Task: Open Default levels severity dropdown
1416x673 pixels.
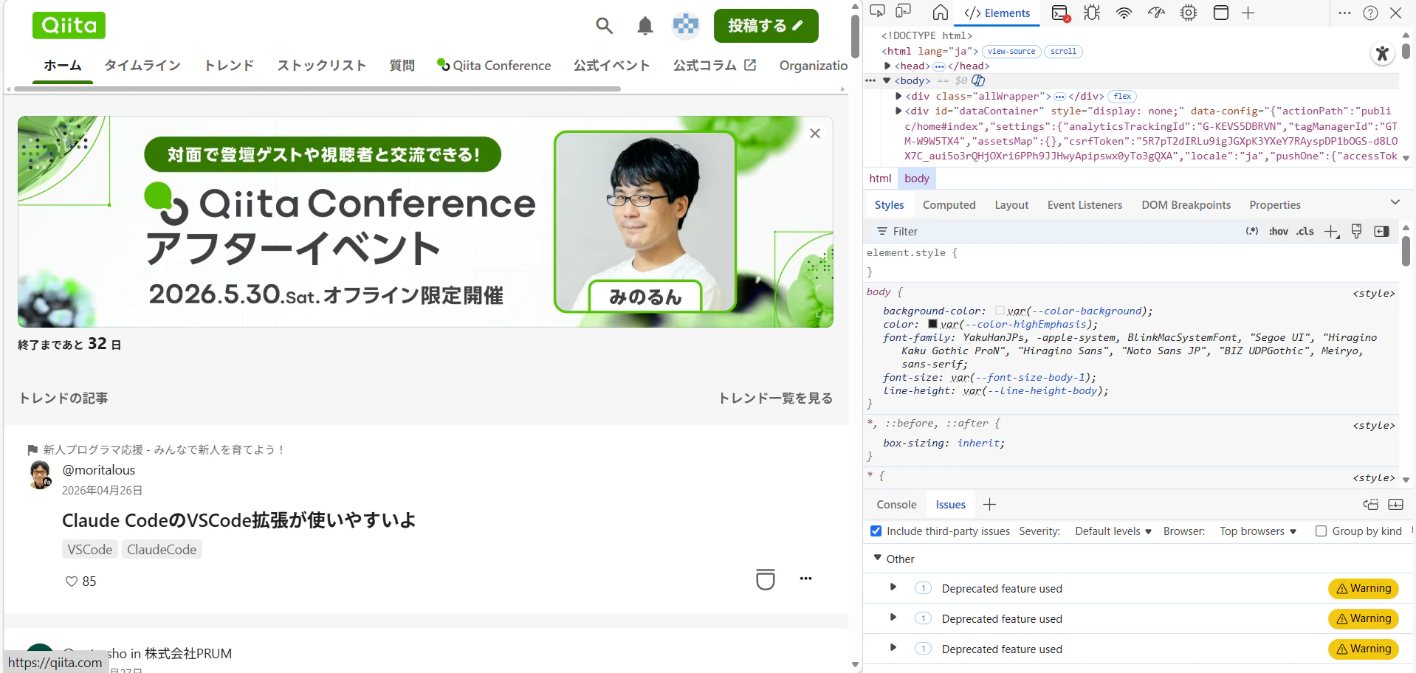Action: (1113, 531)
